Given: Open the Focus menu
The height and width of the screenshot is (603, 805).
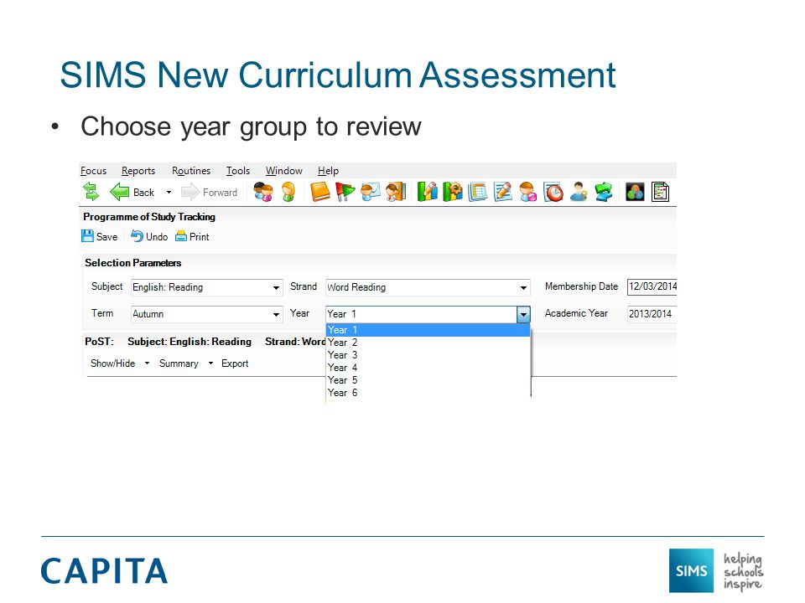Looking at the screenshot, I should pyautogui.click(x=93, y=171).
